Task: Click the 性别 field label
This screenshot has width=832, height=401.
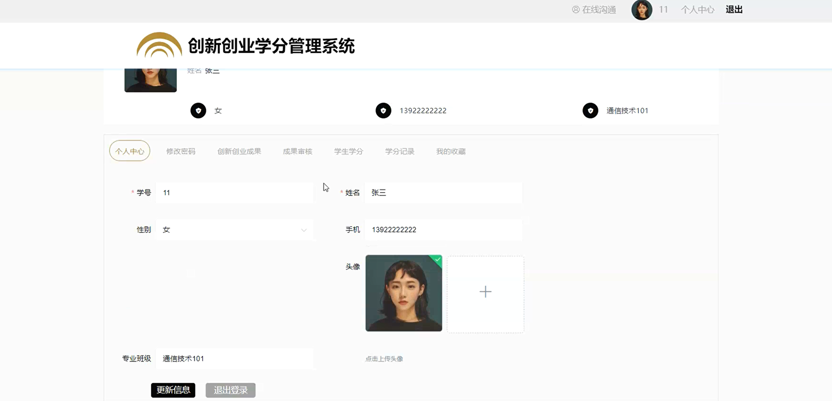Action: coord(144,230)
